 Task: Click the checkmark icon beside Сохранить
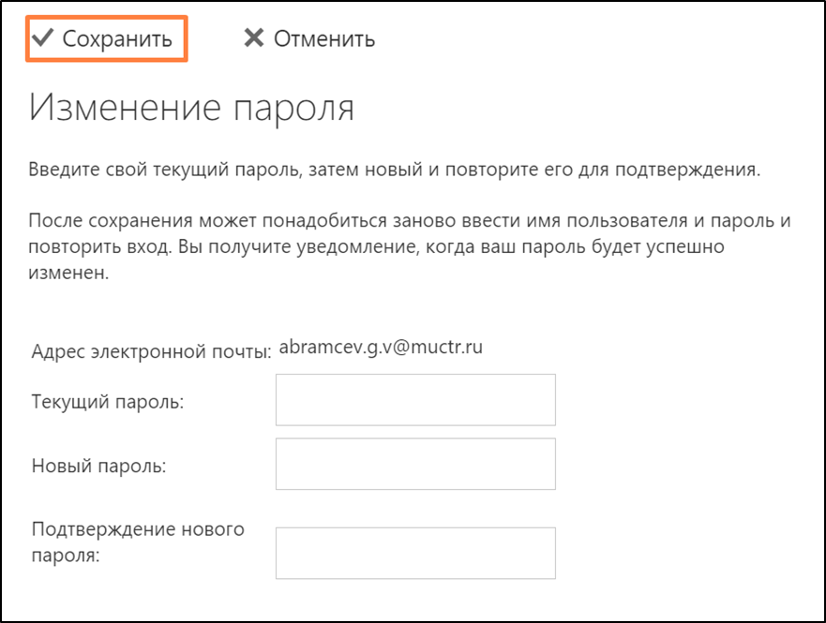43,38
